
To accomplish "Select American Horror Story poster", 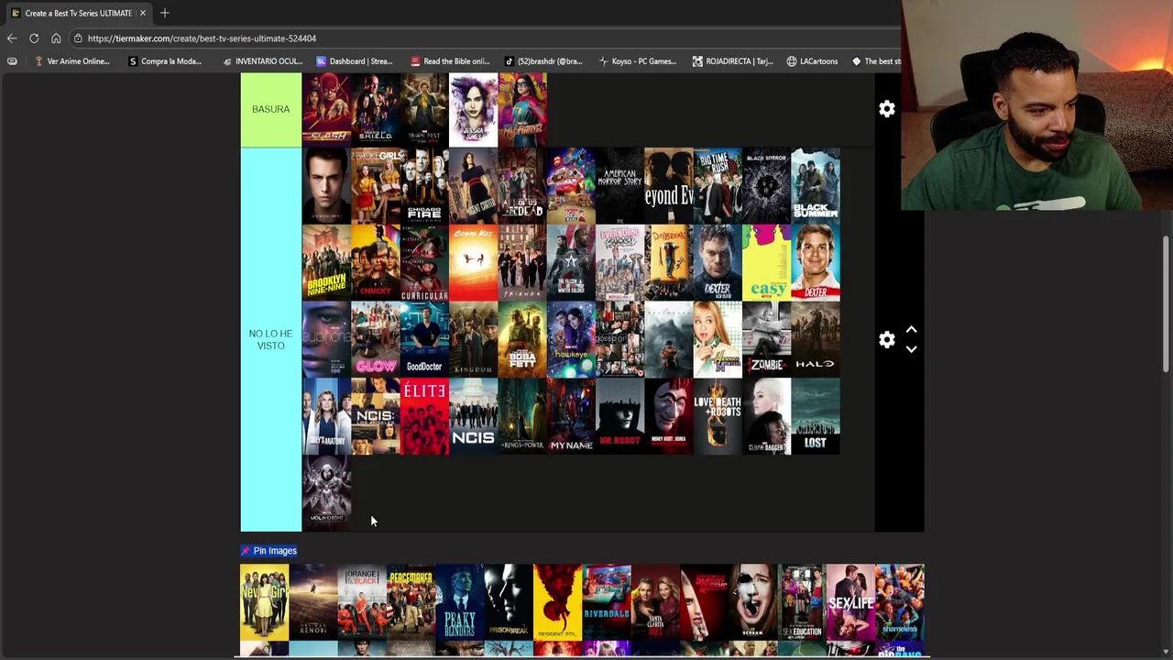I will point(619,186).
